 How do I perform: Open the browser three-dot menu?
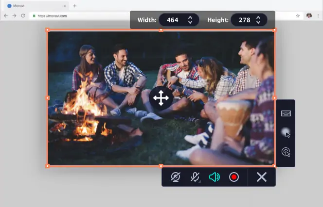[x=318, y=16]
